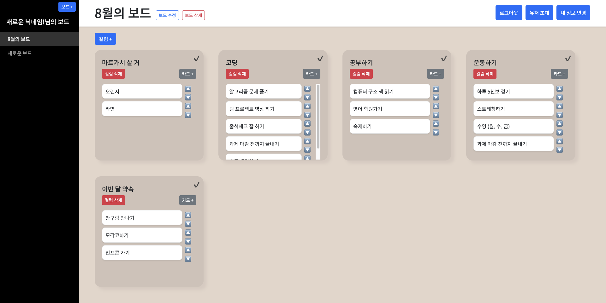Delete the 이번 달 약속 column
This screenshot has height=303, width=606.
tap(113, 200)
